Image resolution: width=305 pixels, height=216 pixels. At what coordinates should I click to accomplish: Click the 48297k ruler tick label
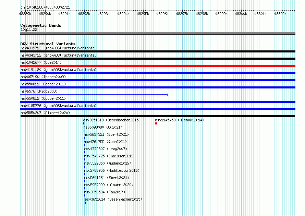[x=182, y=14]
